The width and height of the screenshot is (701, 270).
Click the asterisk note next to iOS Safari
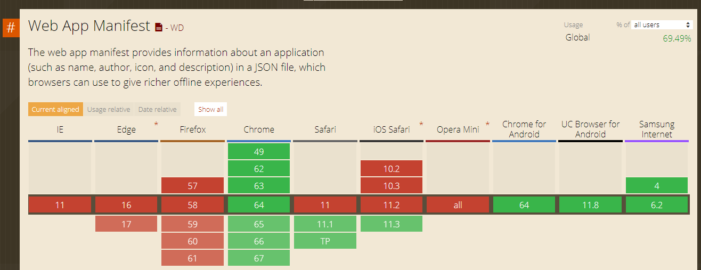tap(421, 125)
